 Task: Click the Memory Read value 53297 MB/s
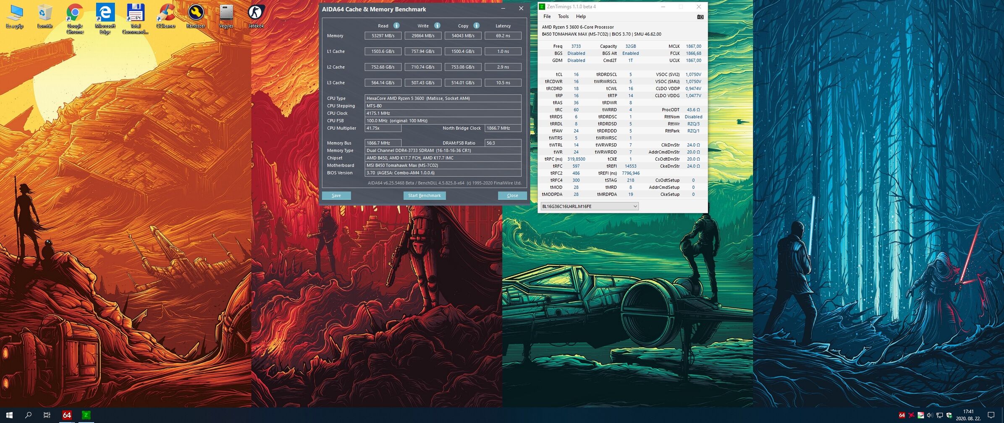tap(383, 36)
